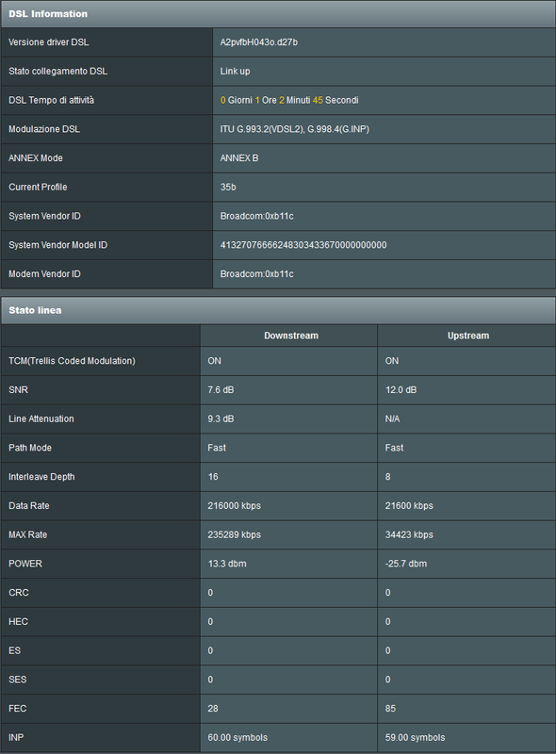Click the upstream Path Mode Fast value
Image resolution: width=556 pixels, height=754 pixels.
pyautogui.click(x=395, y=448)
